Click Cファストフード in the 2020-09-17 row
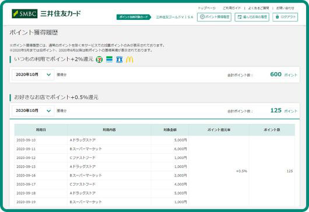The image size is (309, 212). tap(83, 185)
